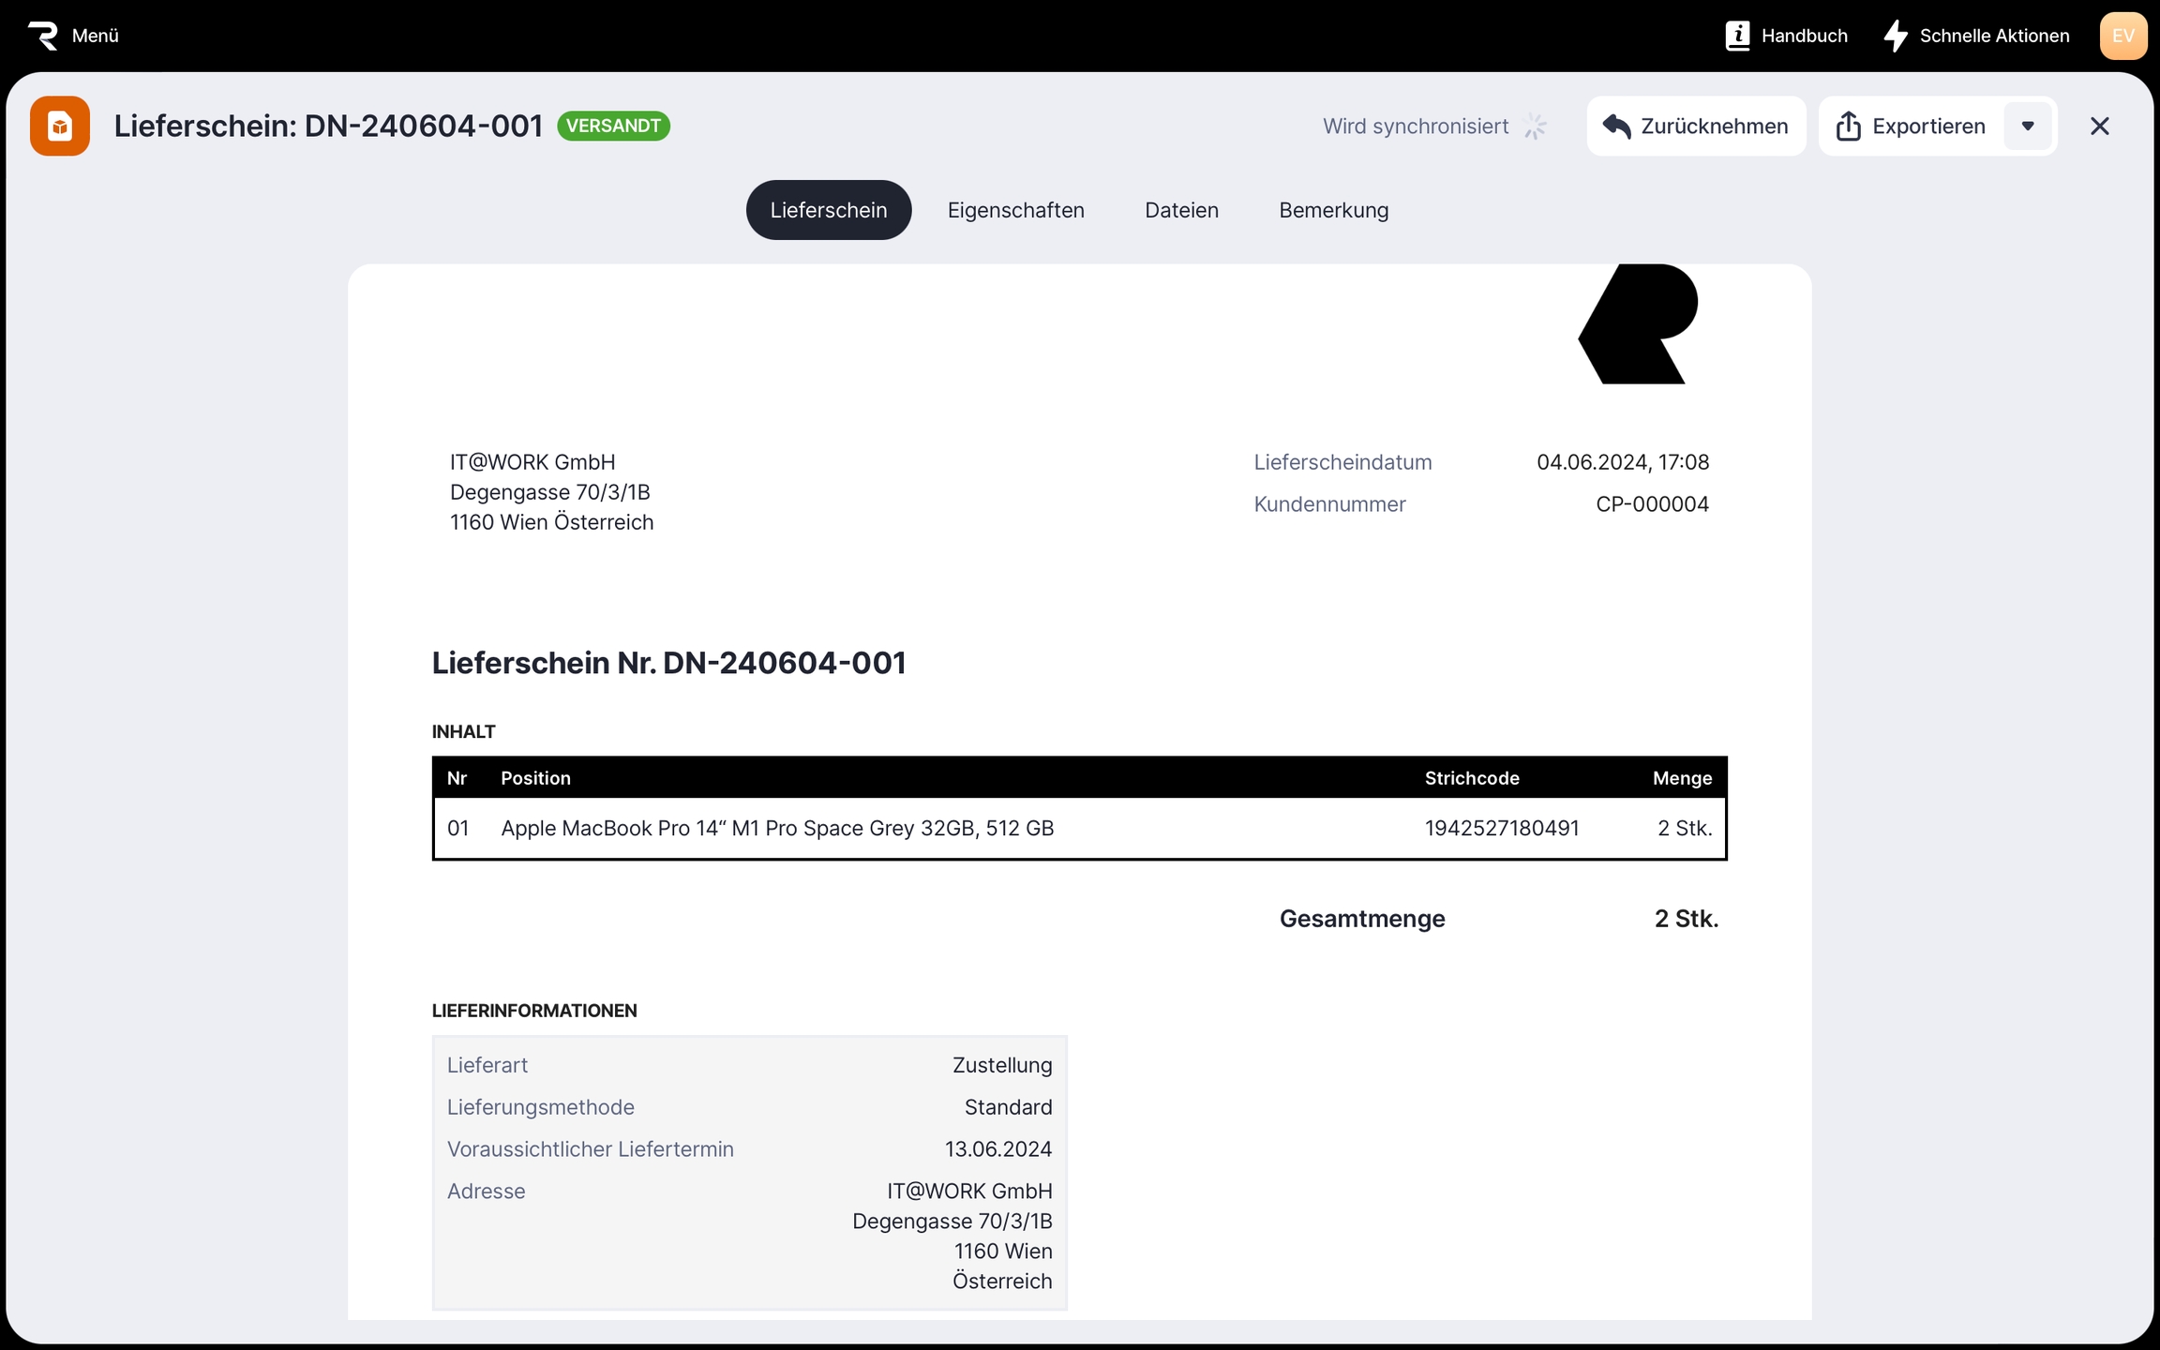2160x1350 pixels.
Task: Click the lightning bolt Schnelle Aktionen icon
Action: point(1896,36)
